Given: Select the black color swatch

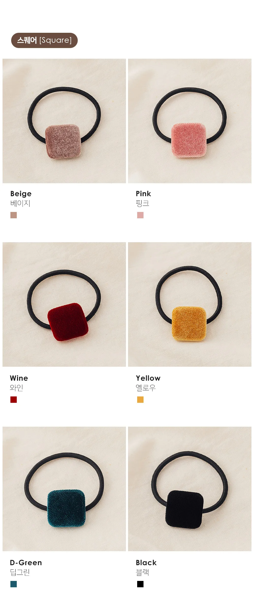Looking at the screenshot, I should pos(140,584).
